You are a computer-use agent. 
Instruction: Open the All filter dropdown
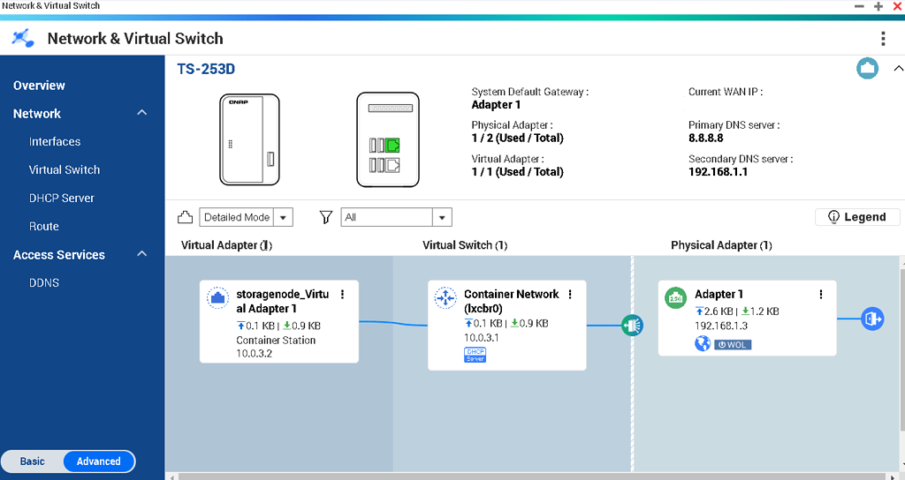click(396, 217)
